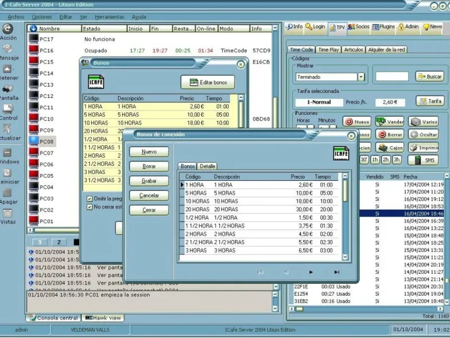Open the Alquiler de la red tab
Screen dimensions: 450x338
[x=386, y=50]
